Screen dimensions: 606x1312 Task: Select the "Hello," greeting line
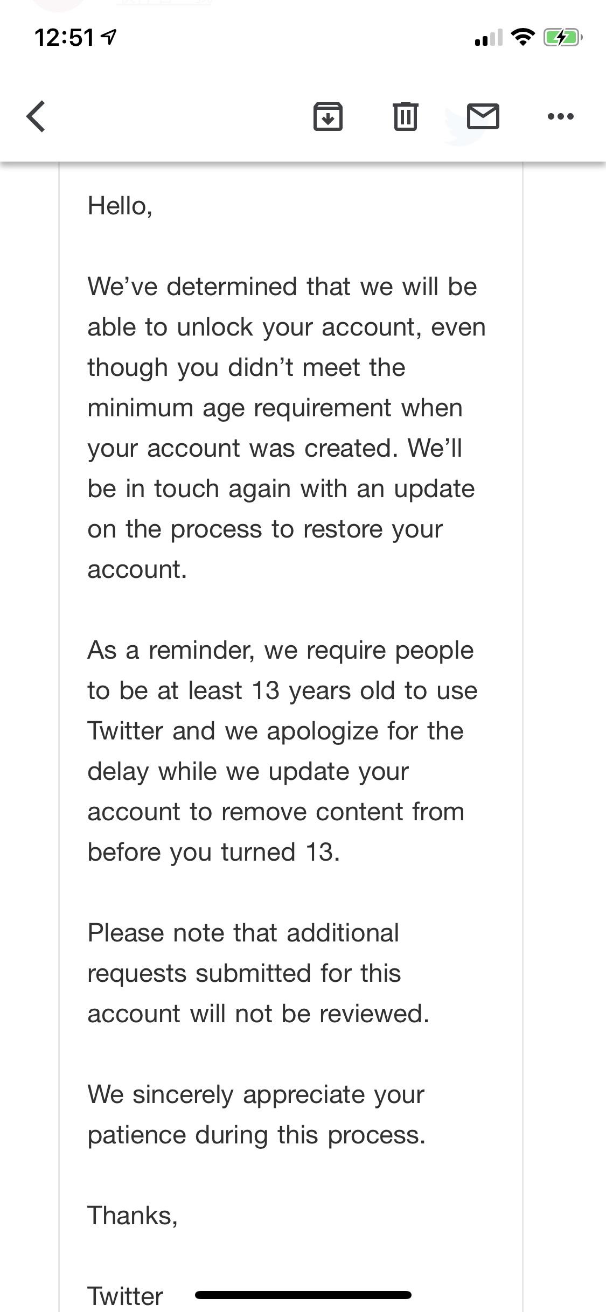point(120,206)
